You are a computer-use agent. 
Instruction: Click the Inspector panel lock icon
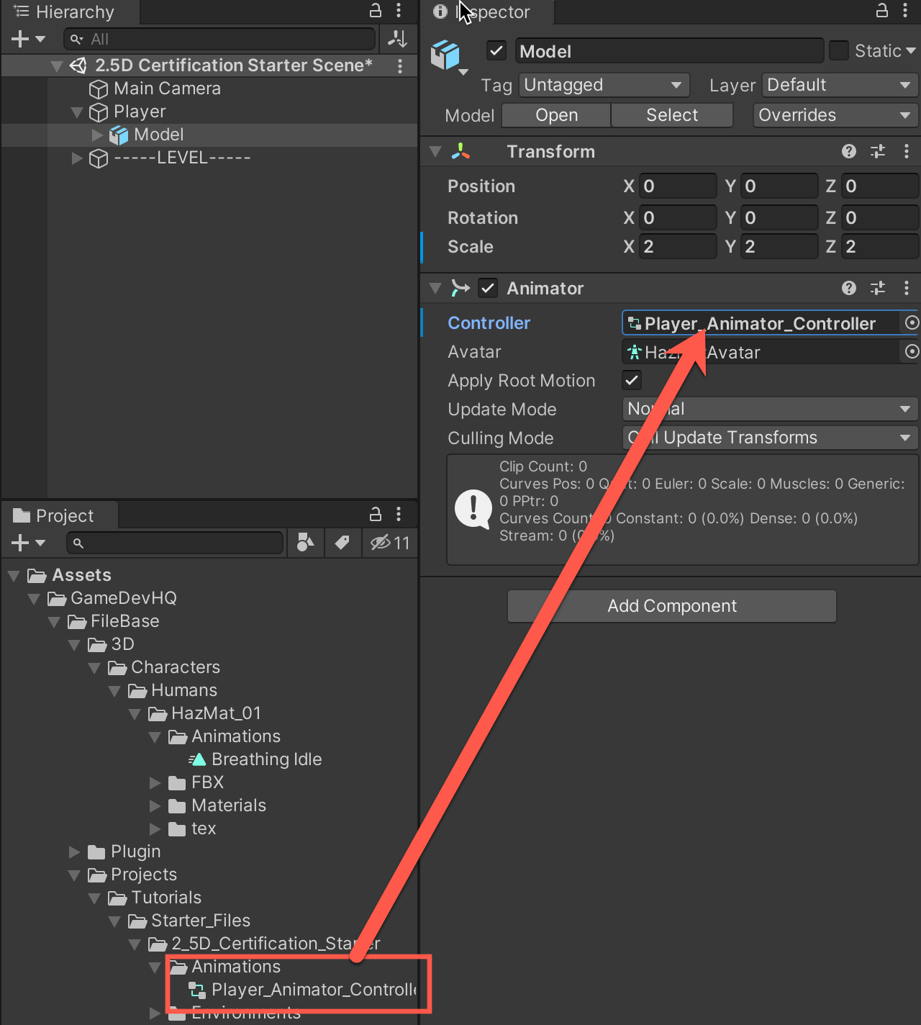tap(881, 10)
